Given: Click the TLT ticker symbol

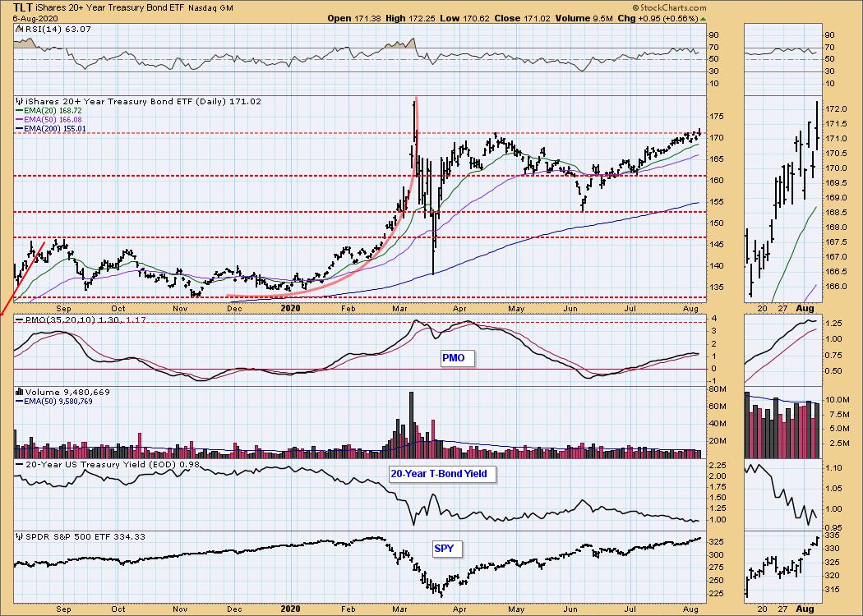Looking at the screenshot, I should tap(22, 7).
